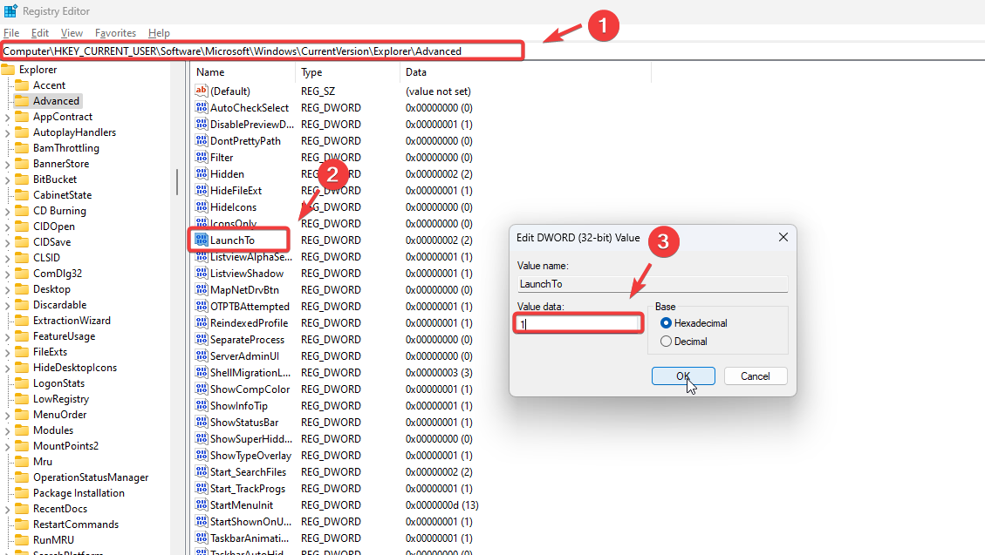This screenshot has width=985, height=555.
Task: Click the Registry Editor app icon in title bar
Action: (10, 10)
